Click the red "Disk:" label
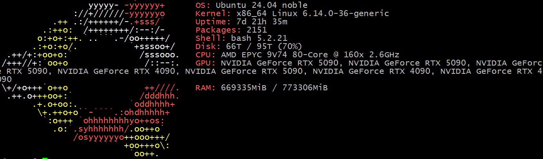543x159 pixels. (x=208, y=47)
